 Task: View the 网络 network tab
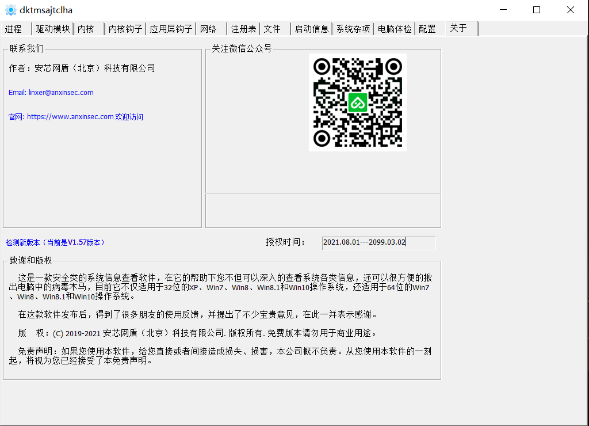pos(209,28)
